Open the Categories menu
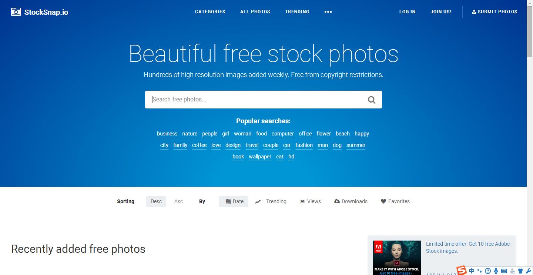 coord(210,12)
